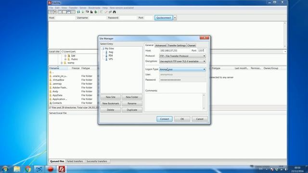Focus the Site Manager Port field
Viewport: 308px width, 173px height.
202,50
